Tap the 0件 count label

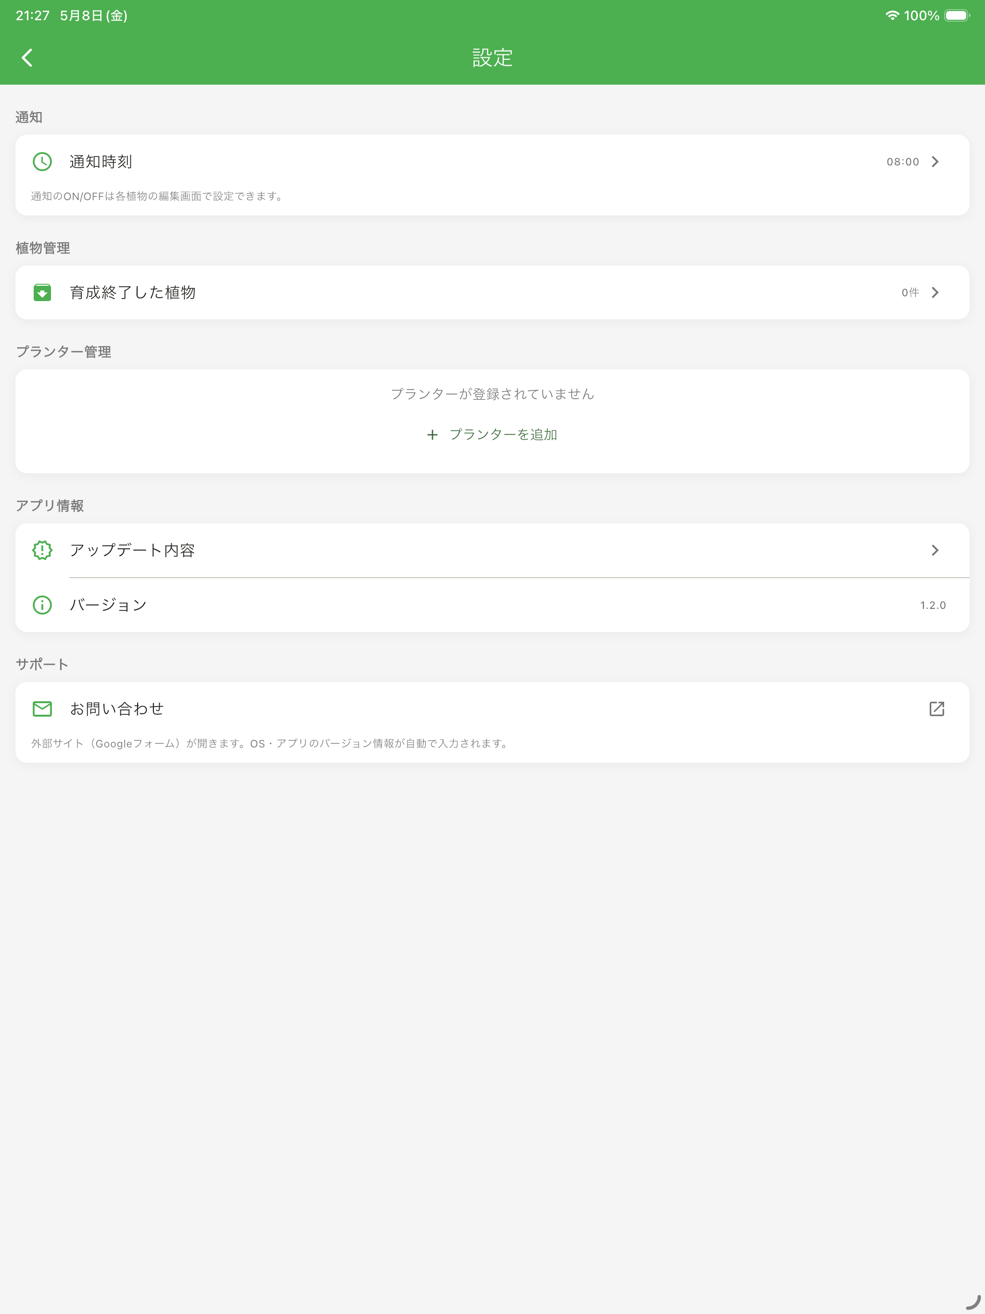pos(910,292)
